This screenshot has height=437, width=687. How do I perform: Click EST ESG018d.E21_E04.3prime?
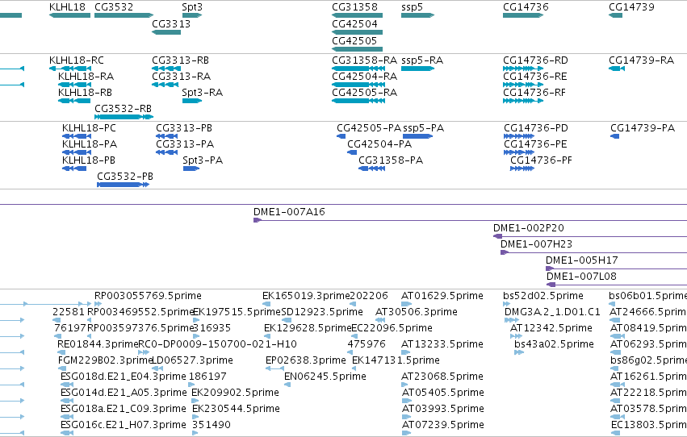point(67,385)
